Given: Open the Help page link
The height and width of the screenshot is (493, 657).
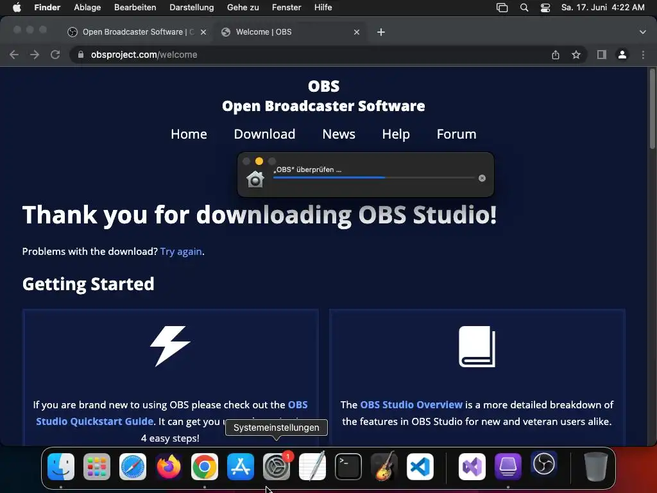Looking at the screenshot, I should point(396,134).
